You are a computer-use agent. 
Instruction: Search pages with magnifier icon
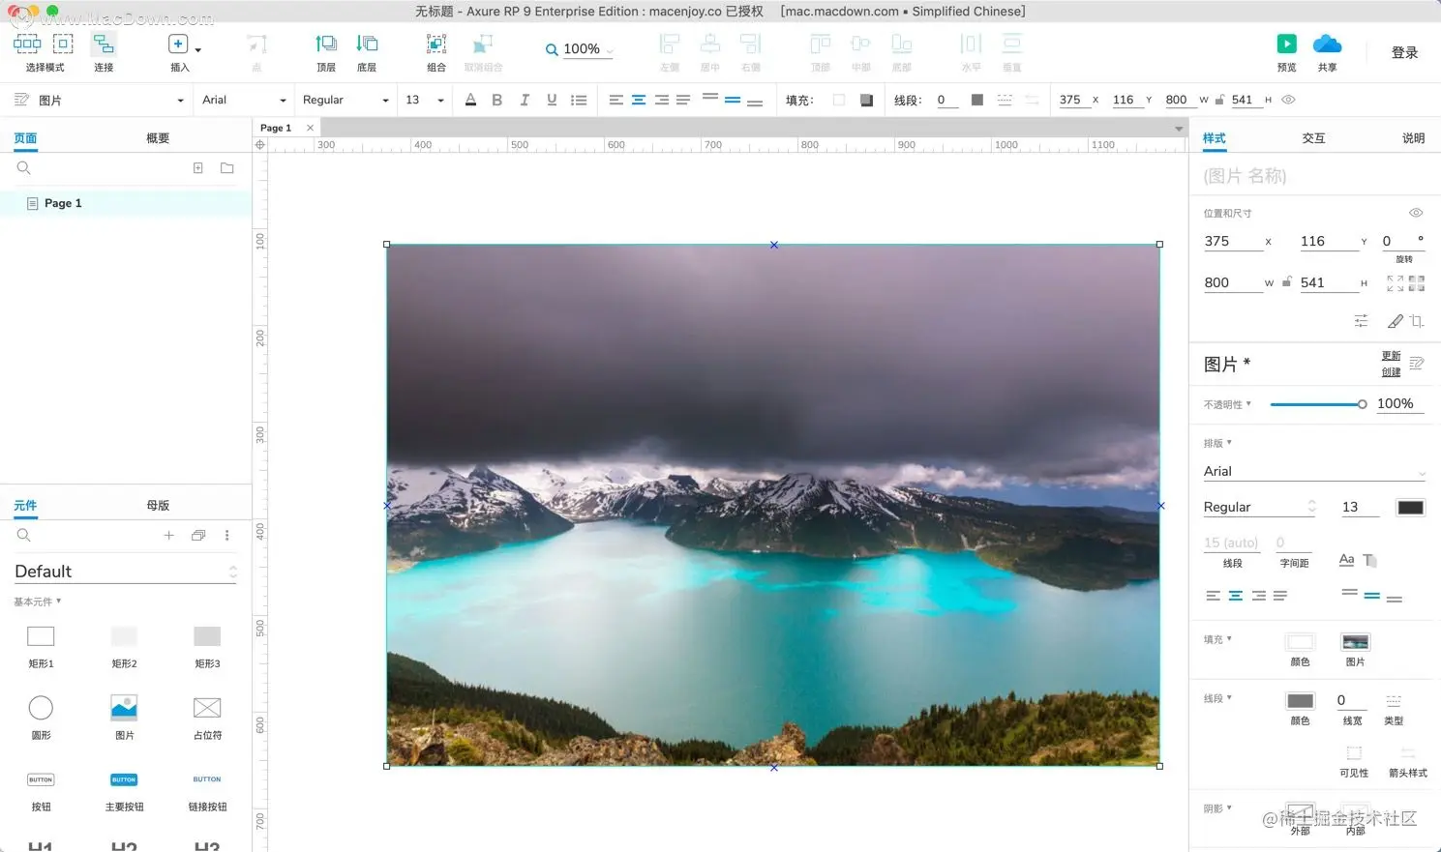coord(24,168)
